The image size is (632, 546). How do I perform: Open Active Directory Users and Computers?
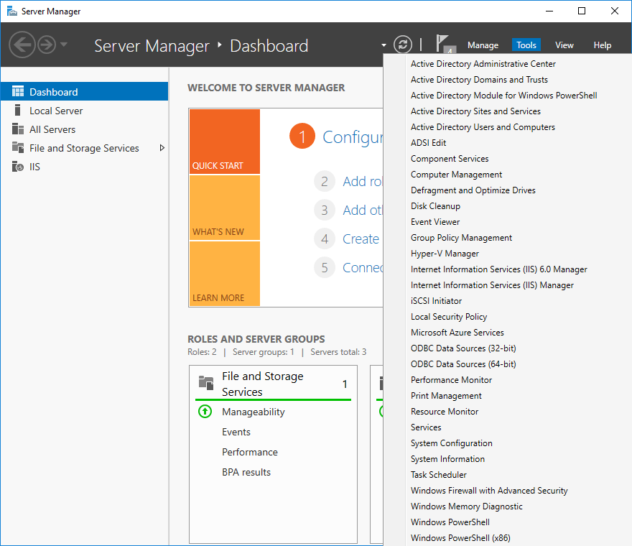click(483, 127)
